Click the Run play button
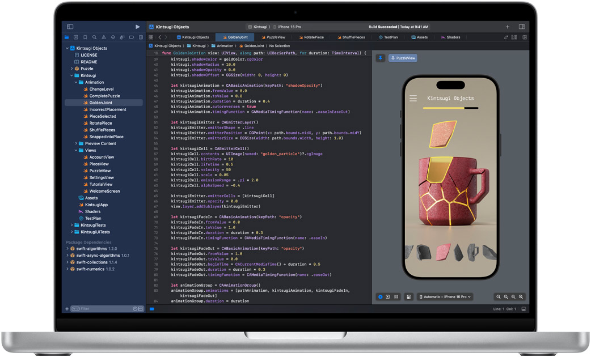The image size is (591, 357). [x=137, y=27]
